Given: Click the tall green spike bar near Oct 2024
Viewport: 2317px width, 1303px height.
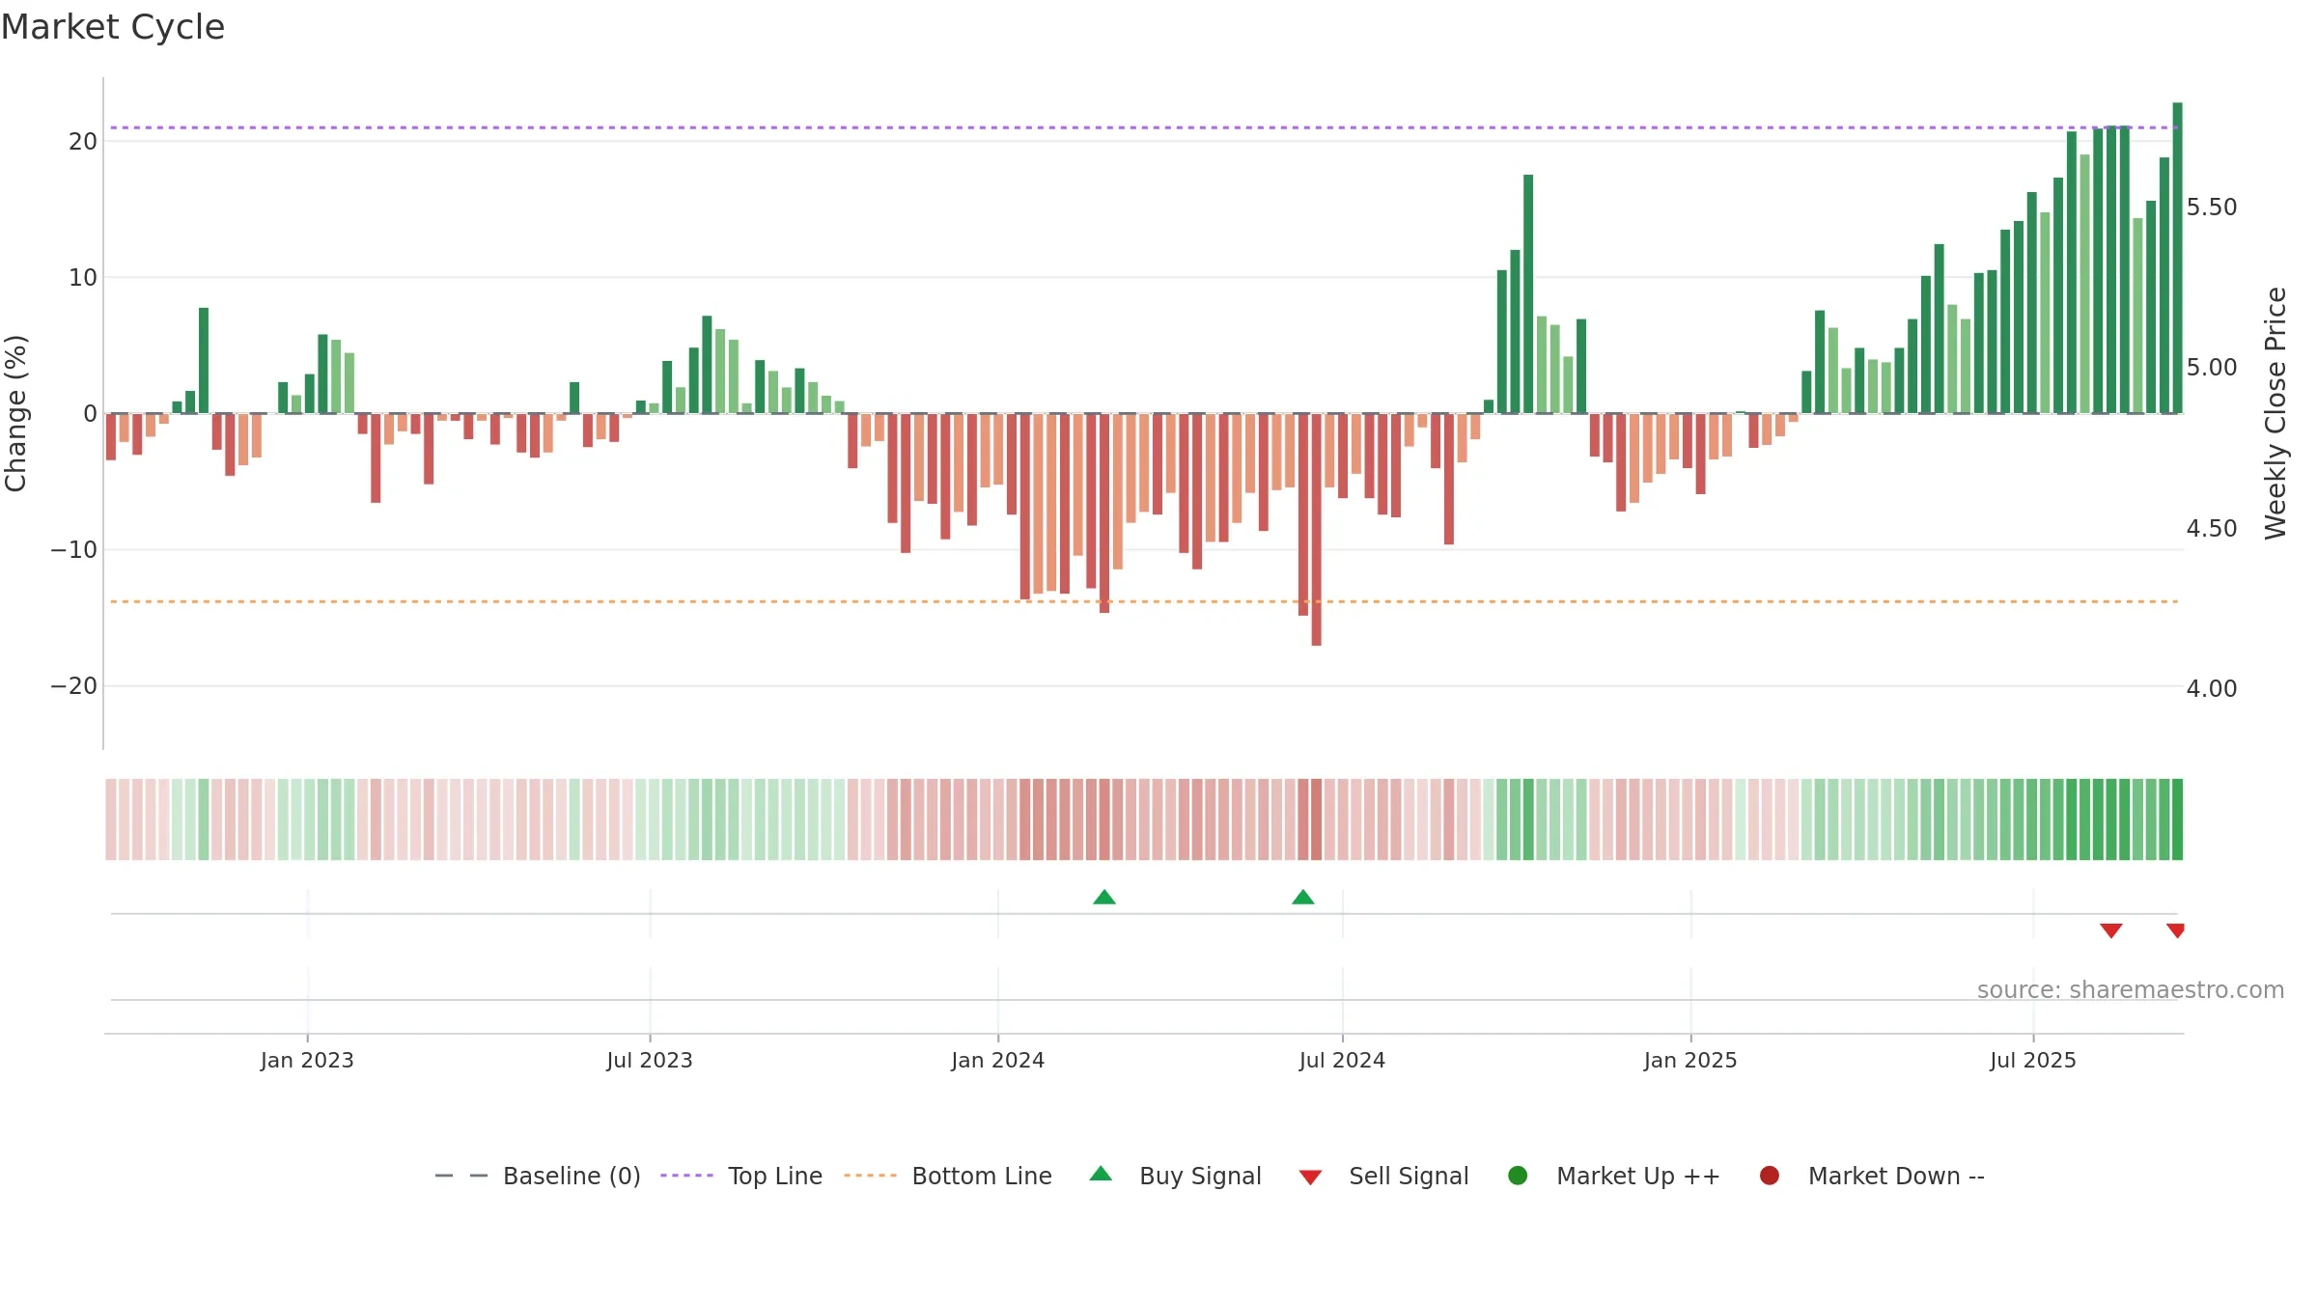Looking at the screenshot, I should 1528,293.
